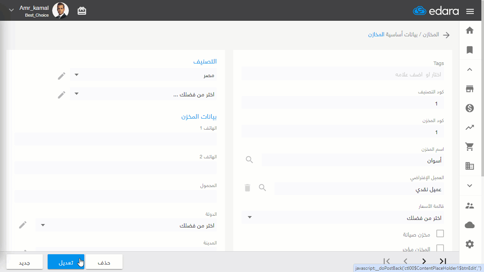This screenshot has width=484, height=272.
Task: Open the shopping cart sidebar icon
Action: (470, 147)
